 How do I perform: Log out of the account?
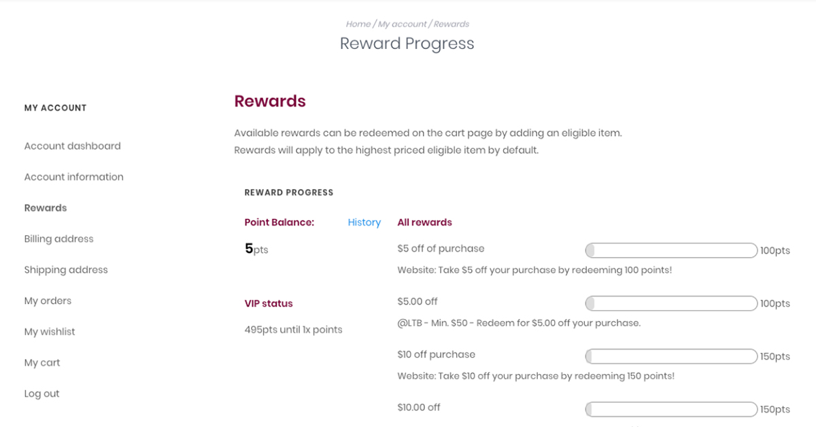point(41,393)
